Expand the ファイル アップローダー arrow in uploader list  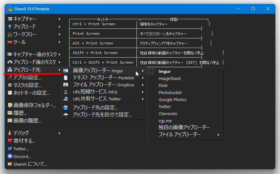coord(218,135)
